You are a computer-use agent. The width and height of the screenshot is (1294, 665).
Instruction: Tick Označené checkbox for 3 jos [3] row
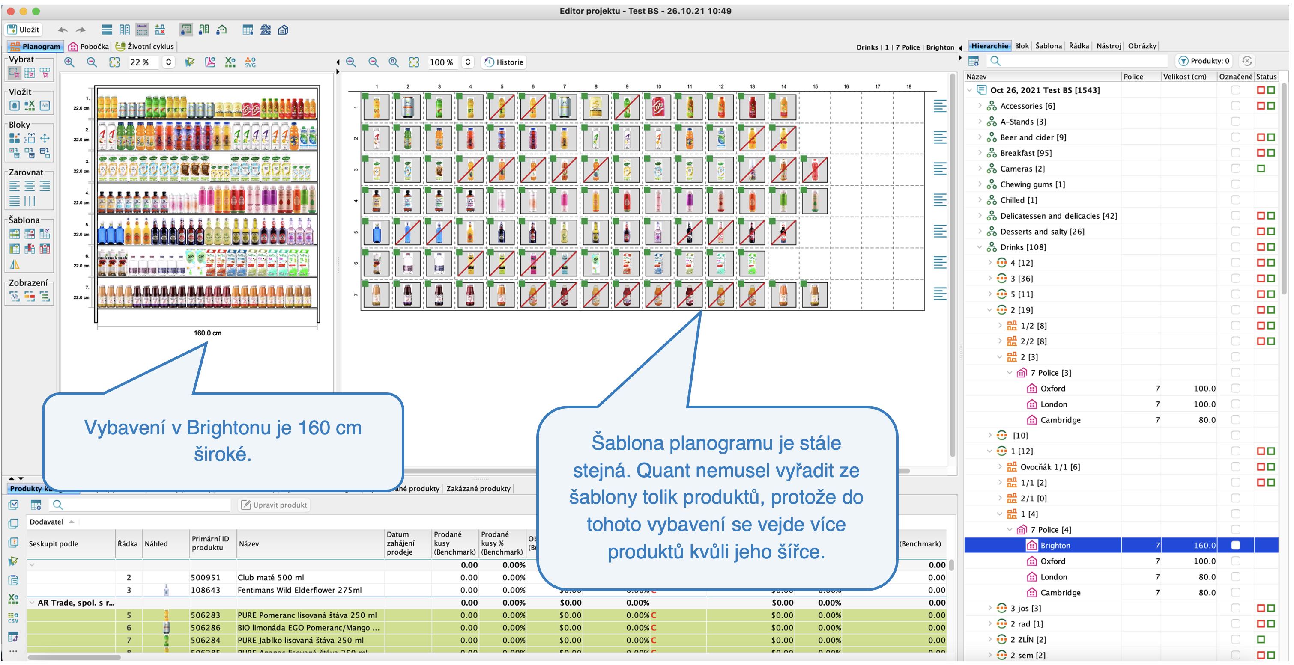1235,608
